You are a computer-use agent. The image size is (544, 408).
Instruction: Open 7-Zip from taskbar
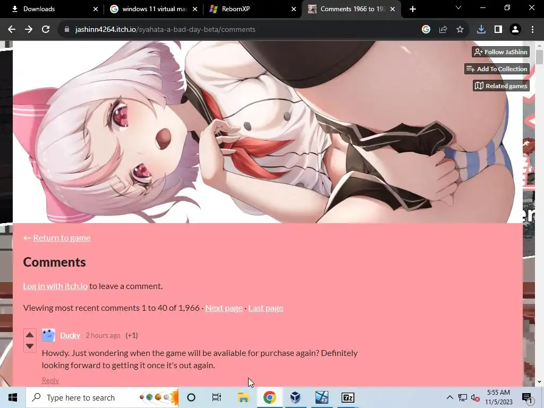pos(347,397)
